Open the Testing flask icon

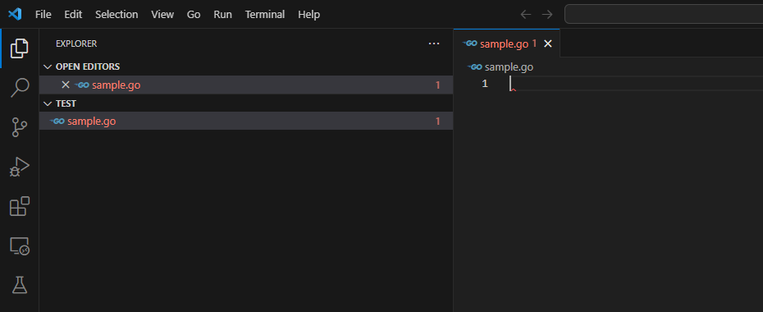coord(20,285)
